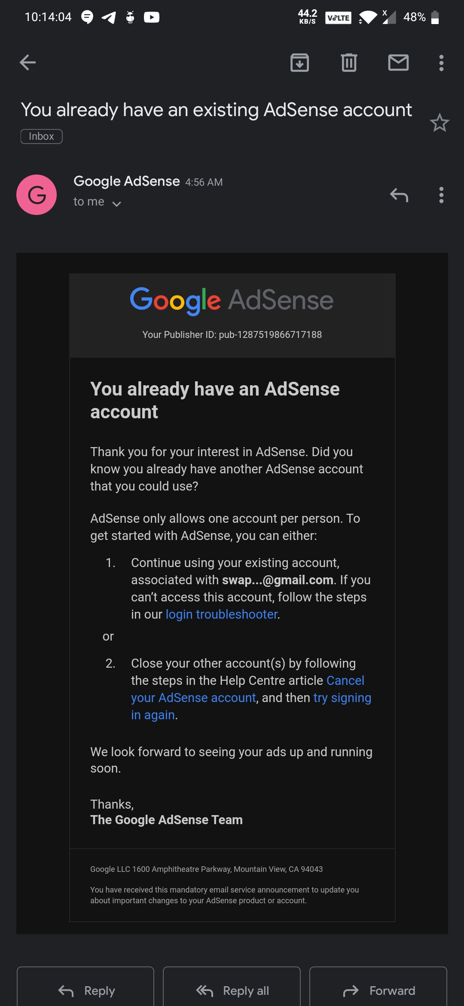
Task: Reply using the arrow beside sender
Action: (399, 195)
